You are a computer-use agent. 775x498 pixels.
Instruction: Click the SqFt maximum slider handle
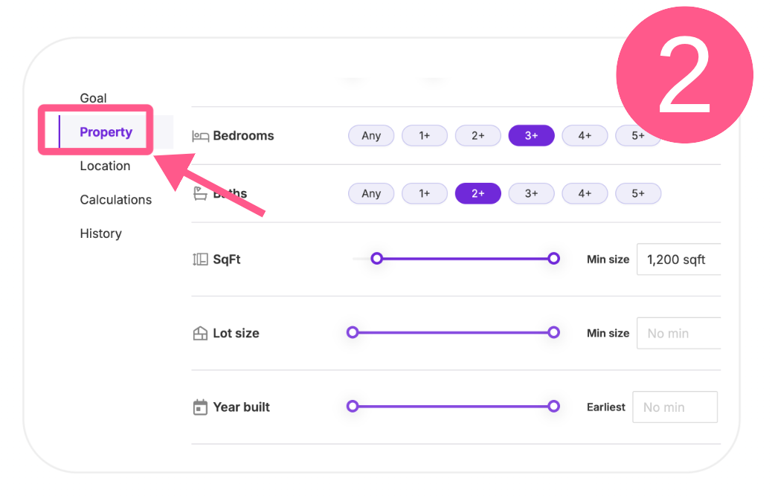tap(553, 259)
